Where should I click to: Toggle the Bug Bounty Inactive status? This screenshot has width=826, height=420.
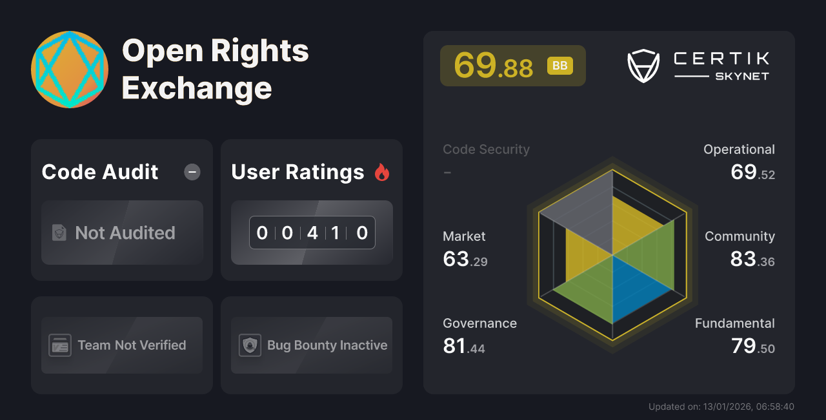[x=311, y=345]
